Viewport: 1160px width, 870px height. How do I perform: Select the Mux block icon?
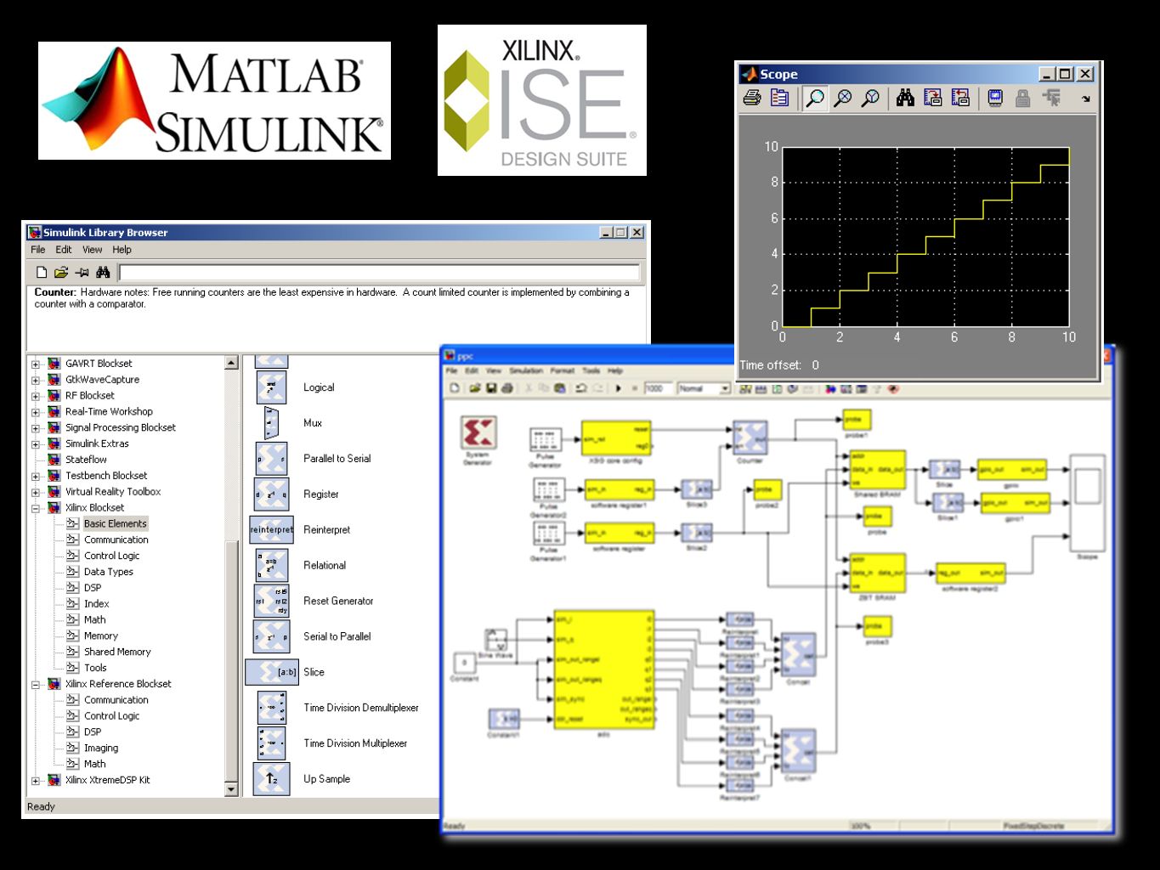pos(272,423)
